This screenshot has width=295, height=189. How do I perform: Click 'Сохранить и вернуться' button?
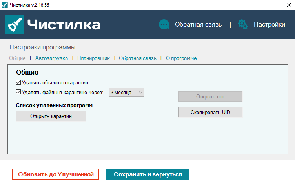click(x=147, y=174)
